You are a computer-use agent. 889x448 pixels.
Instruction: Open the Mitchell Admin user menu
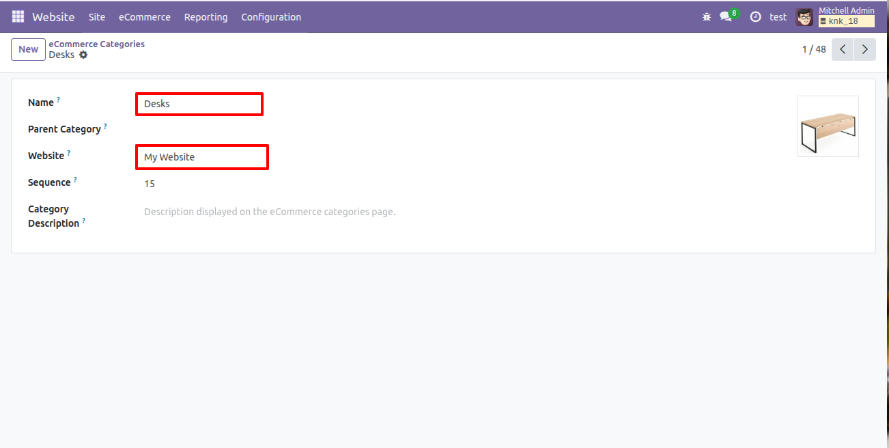[x=836, y=17]
